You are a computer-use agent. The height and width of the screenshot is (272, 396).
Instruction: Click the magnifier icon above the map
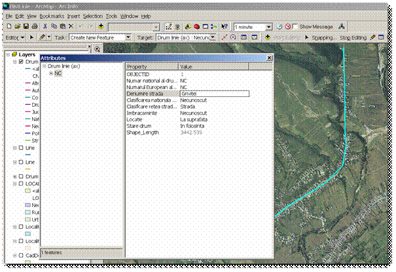coord(97,49)
